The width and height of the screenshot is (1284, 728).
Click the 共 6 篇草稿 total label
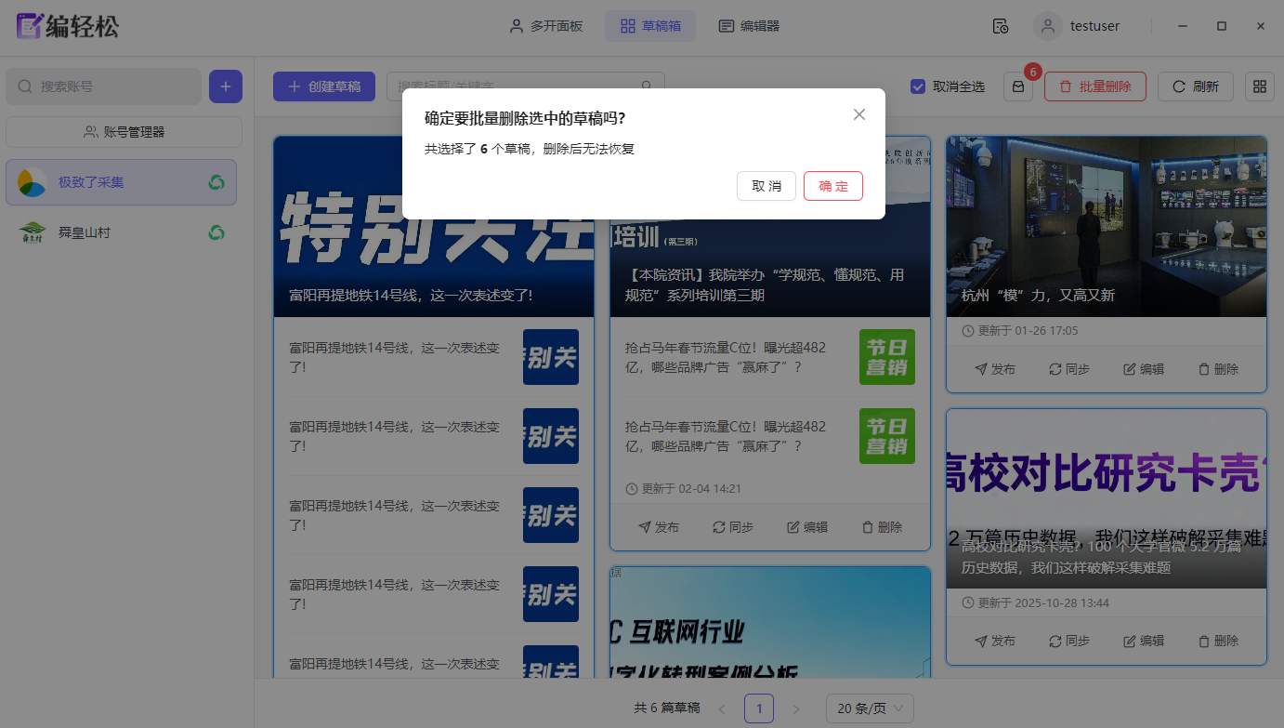(667, 708)
